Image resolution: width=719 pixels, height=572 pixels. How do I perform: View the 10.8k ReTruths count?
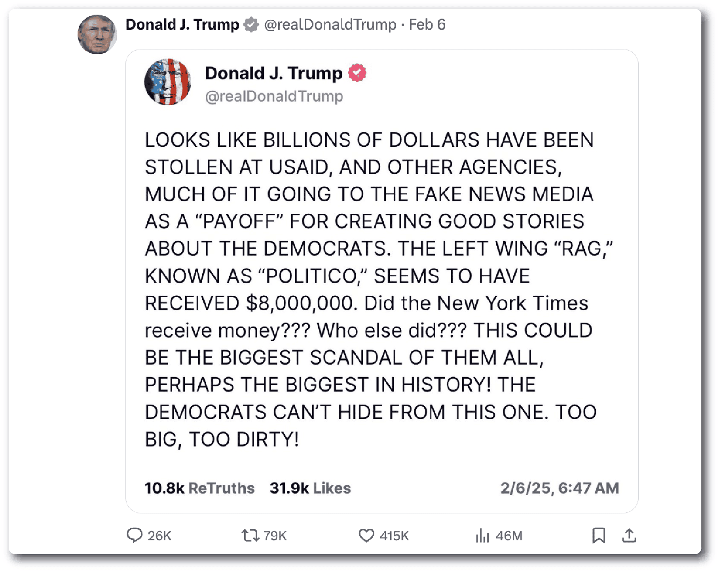tap(199, 488)
